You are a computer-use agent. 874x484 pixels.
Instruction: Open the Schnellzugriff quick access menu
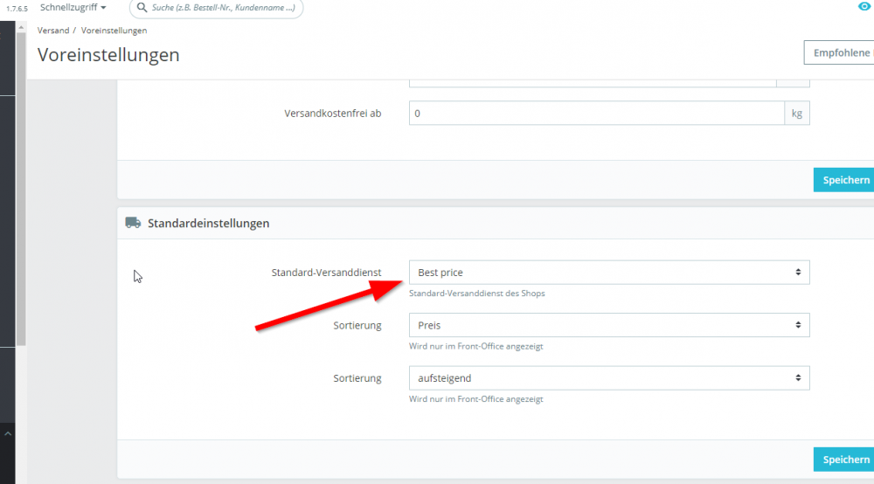(73, 7)
